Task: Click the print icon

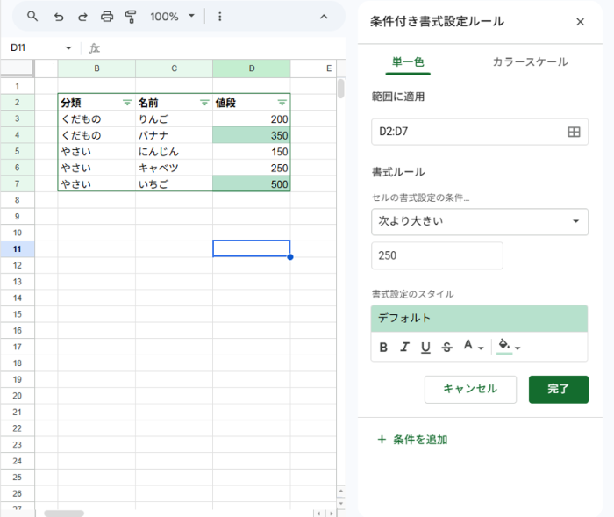Action: point(107,17)
